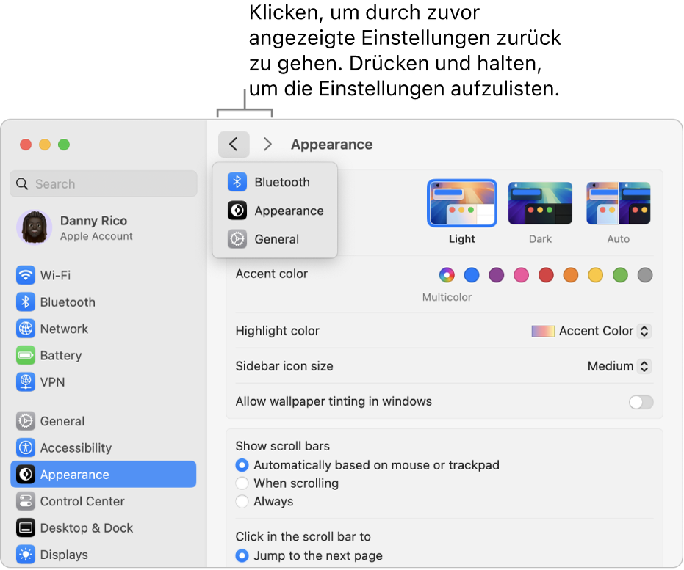Open Desktop & Dock label in sidebar
This screenshot has width=684, height=570.
pyautogui.click(x=87, y=527)
